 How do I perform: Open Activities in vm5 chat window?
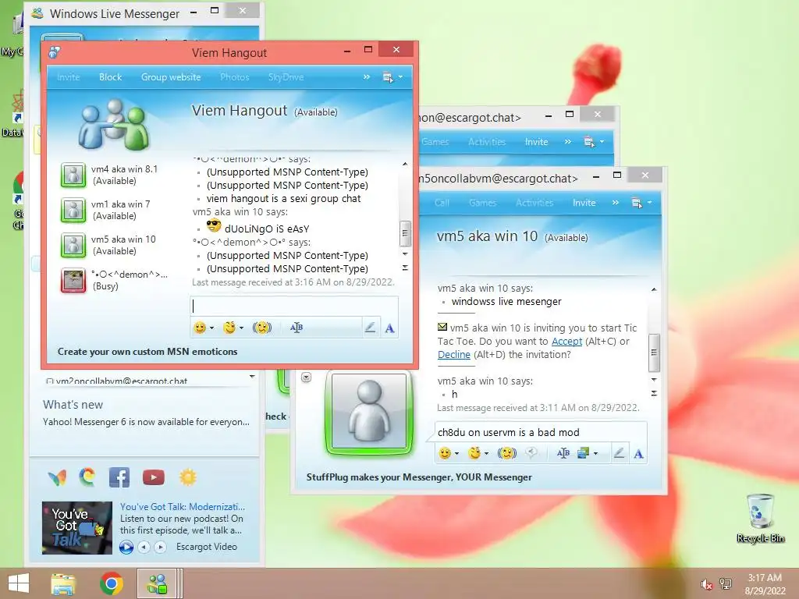[x=534, y=203]
